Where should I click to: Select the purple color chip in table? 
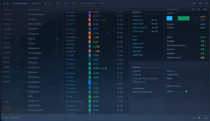point(90,15)
